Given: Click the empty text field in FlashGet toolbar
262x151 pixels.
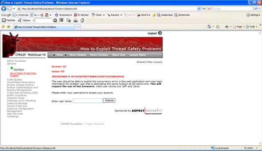Looking at the screenshot, I should coord(43,20).
